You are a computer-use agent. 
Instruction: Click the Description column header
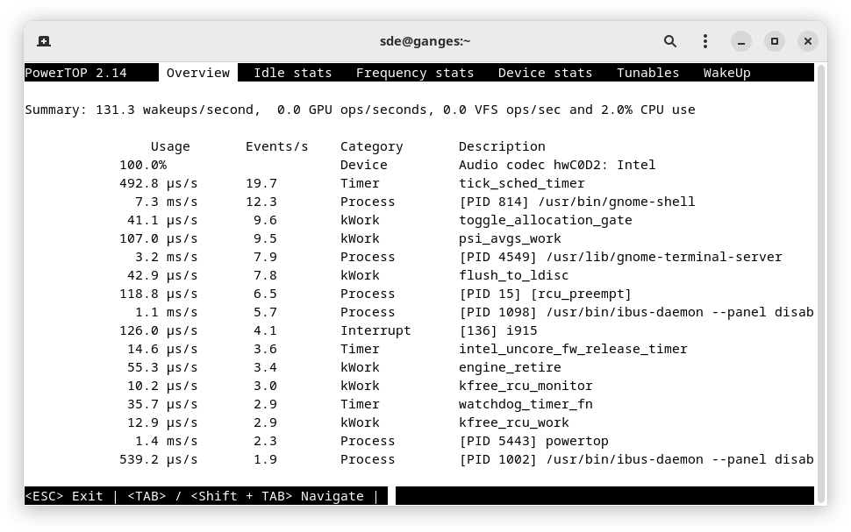[x=502, y=146]
